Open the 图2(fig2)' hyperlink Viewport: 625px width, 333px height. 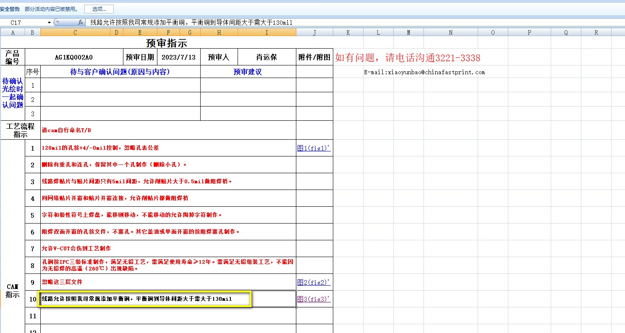click(314, 282)
